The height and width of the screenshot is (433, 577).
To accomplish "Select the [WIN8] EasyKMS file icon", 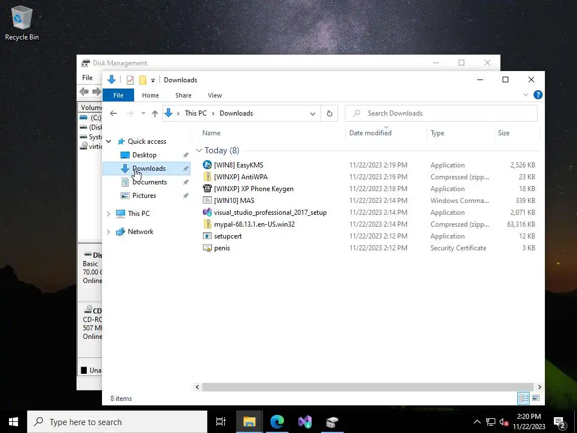I will pyautogui.click(x=207, y=165).
